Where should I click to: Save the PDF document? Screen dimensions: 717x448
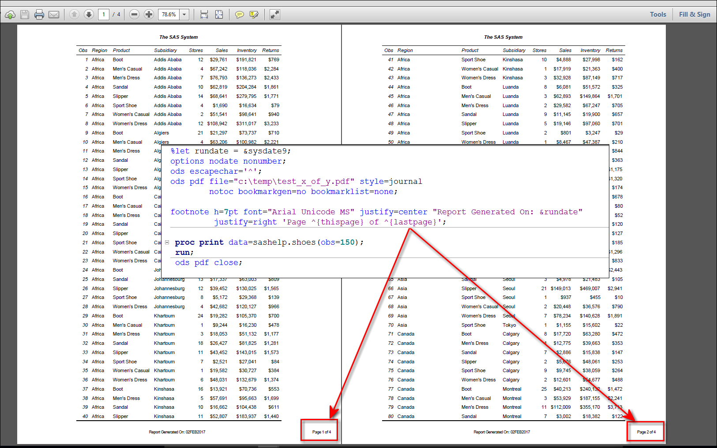point(24,14)
